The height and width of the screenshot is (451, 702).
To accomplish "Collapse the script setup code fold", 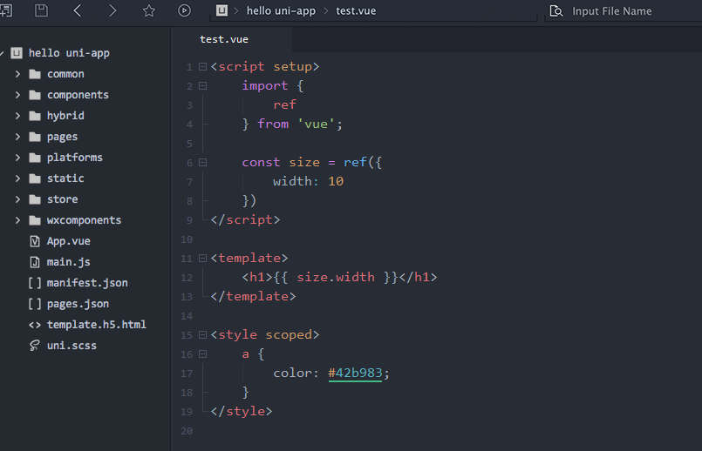I will [x=202, y=66].
